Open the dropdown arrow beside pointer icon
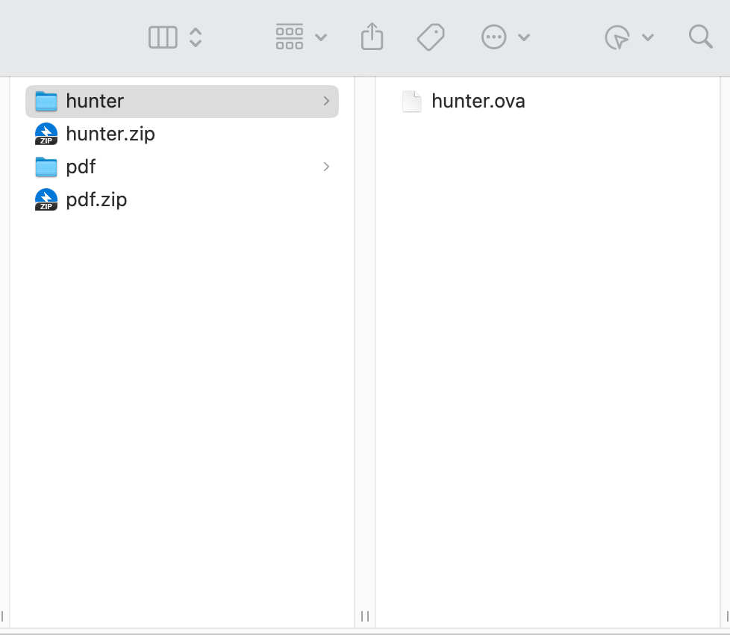 click(648, 37)
